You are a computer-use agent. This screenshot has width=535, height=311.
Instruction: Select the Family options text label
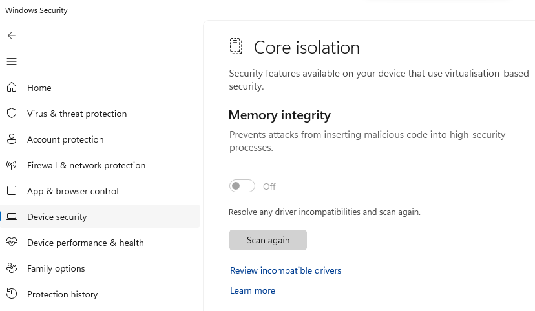pyautogui.click(x=56, y=268)
